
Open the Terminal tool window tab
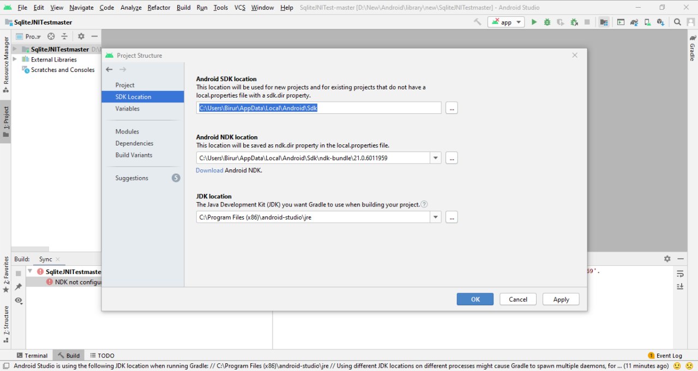tap(32, 356)
